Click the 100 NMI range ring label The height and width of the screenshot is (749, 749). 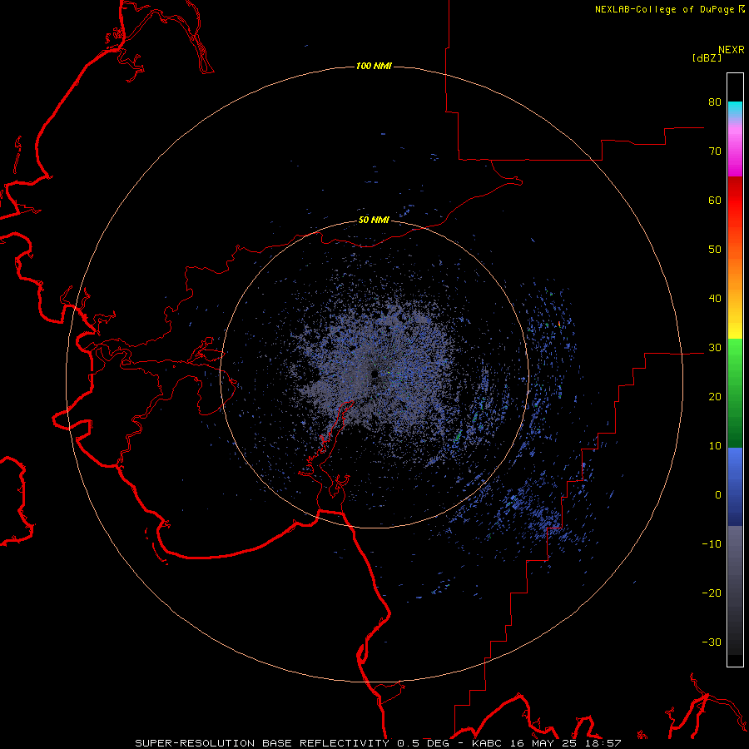point(374,66)
